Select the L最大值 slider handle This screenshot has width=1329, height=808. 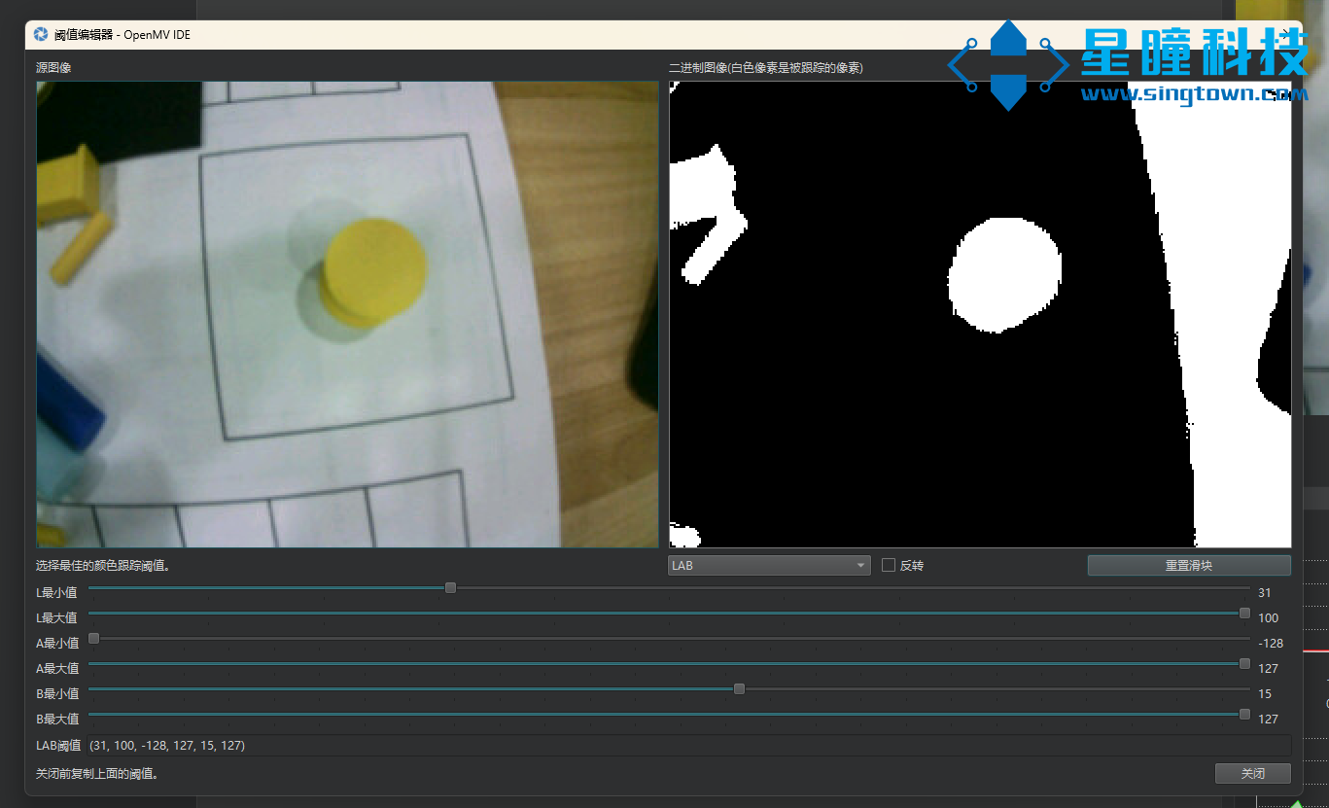pos(1244,614)
